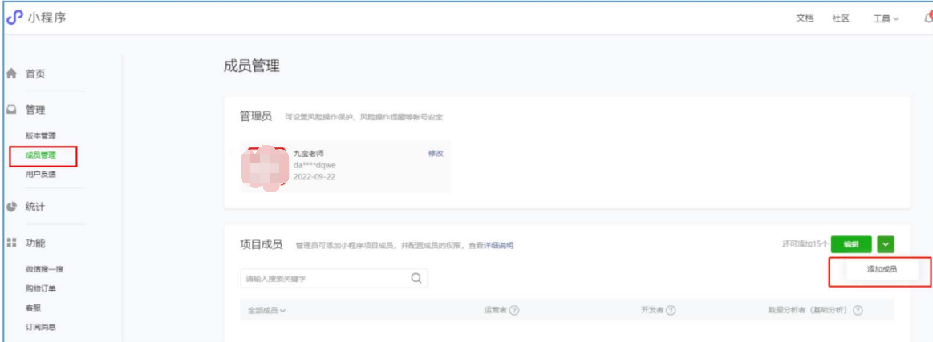Image resolution: width=933 pixels, height=342 pixels.
Task: Click the green dropdown arrow beside 编辑
Action: click(886, 244)
